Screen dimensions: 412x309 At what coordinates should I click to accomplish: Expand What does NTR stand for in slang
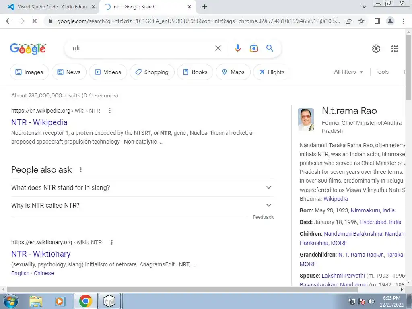tap(142, 187)
